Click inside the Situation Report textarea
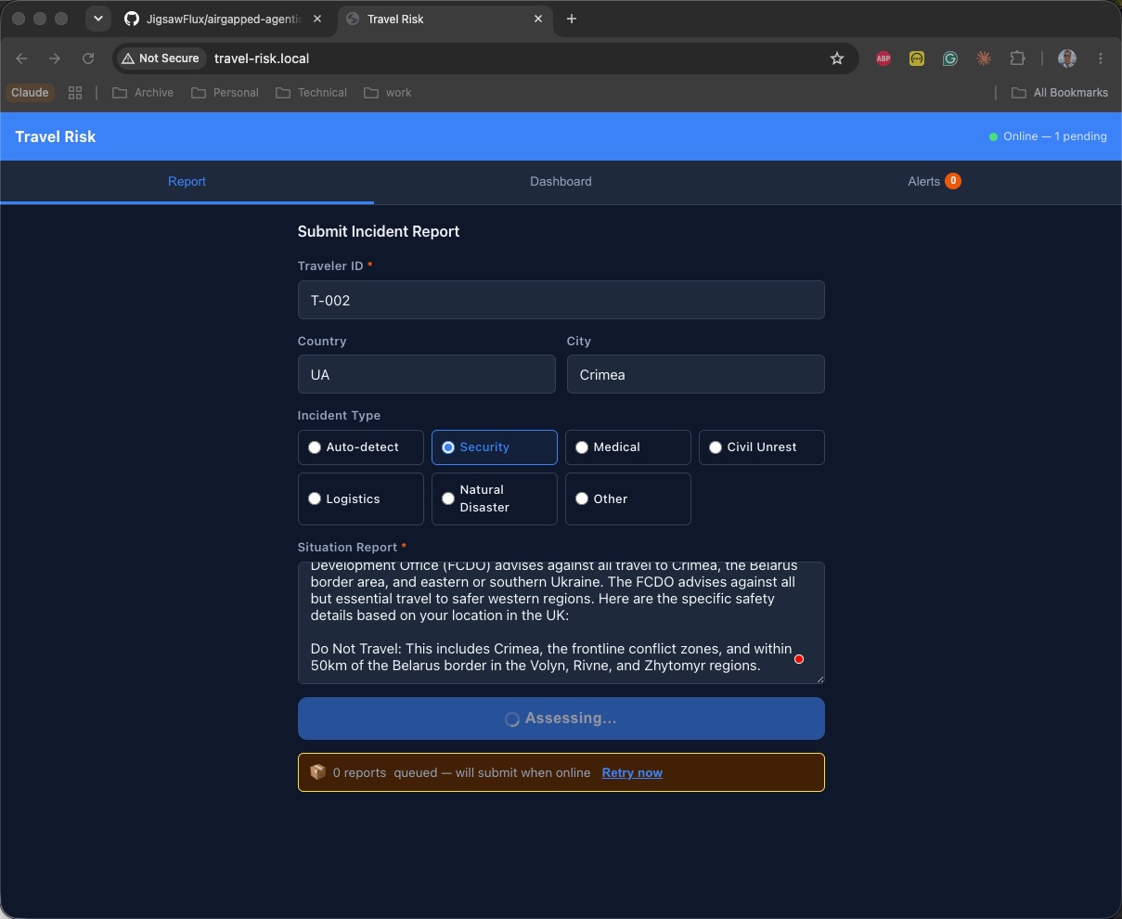The height and width of the screenshot is (919, 1122). click(x=561, y=623)
